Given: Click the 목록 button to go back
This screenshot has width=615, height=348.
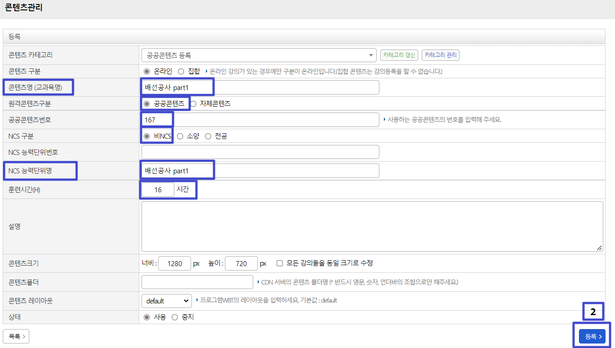Looking at the screenshot, I should [x=16, y=336].
